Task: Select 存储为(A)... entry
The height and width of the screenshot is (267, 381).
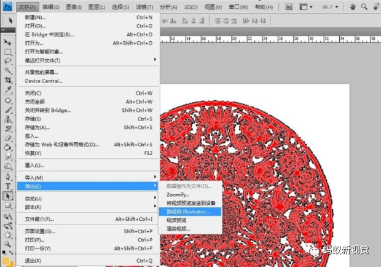Action: 88,127
